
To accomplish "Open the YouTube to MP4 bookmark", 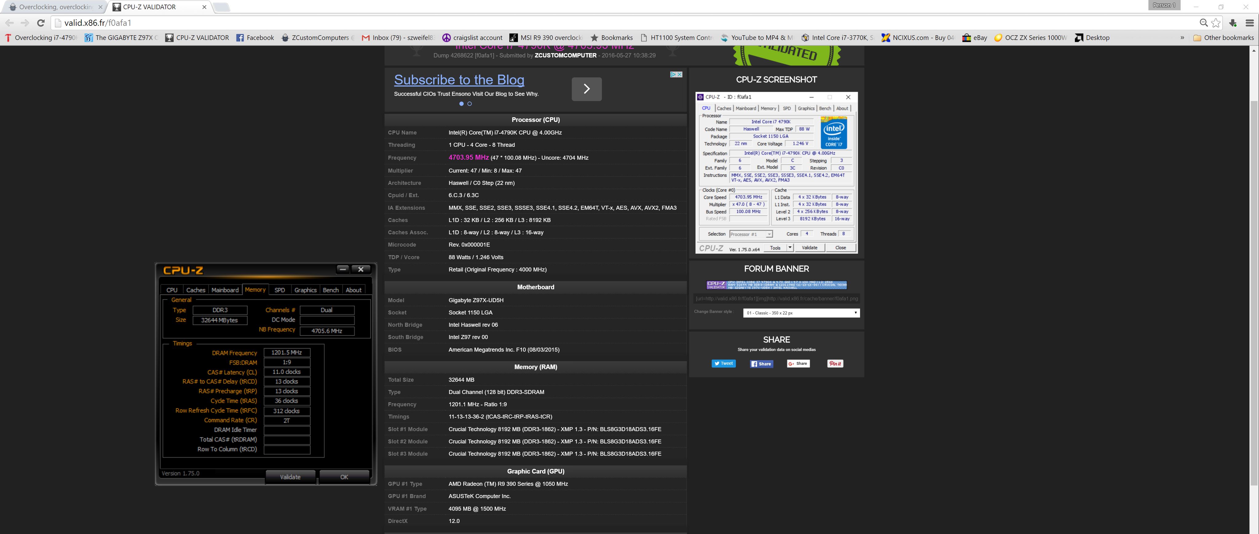I will point(756,37).
